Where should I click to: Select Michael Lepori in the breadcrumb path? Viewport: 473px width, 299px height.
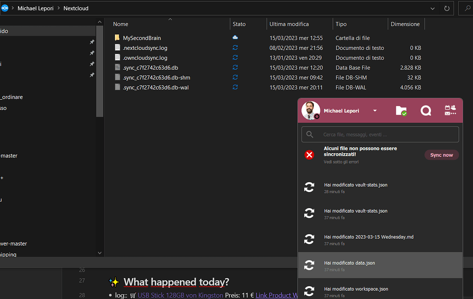(x=36, y=8)
